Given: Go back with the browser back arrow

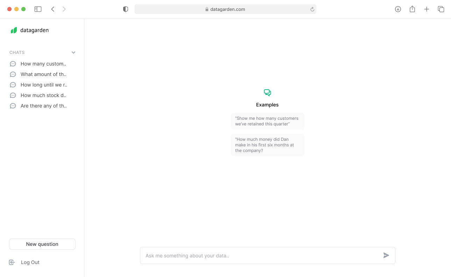Looking at the screenshot, I should point(53,9).
